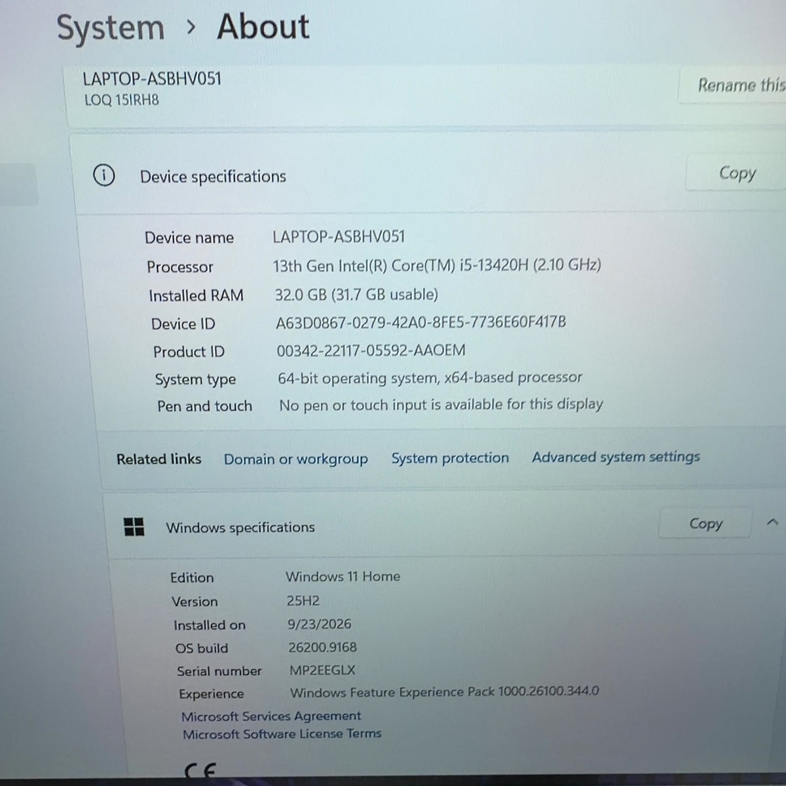Screen dimensions: 786x786
Task: Select the Device ID value A63D0867-0279-42A0-8FE5-7736E60F417B
Action: (x=421, y=322)
